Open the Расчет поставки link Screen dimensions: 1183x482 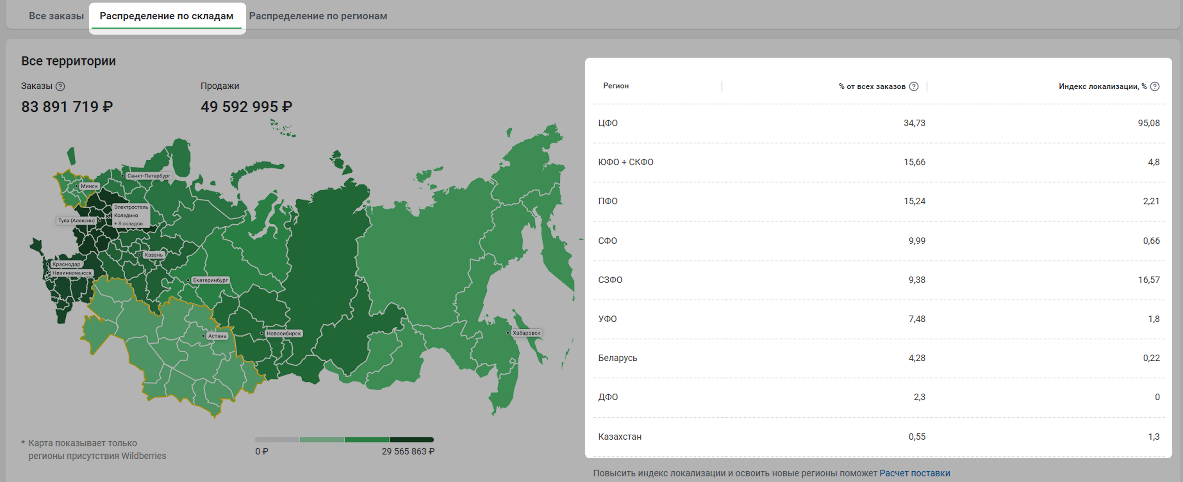click(x=914, y=473)
